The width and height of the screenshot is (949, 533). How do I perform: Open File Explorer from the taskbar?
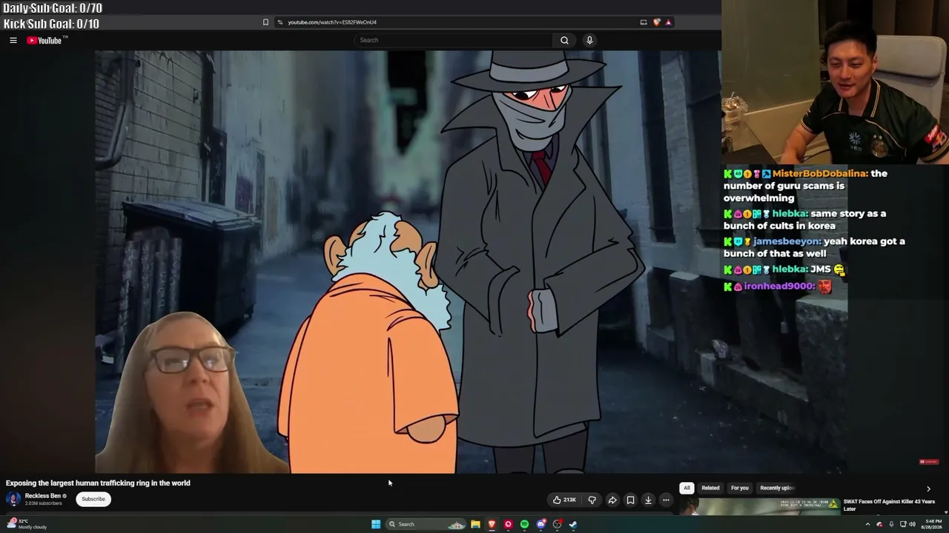click(475, 524)
